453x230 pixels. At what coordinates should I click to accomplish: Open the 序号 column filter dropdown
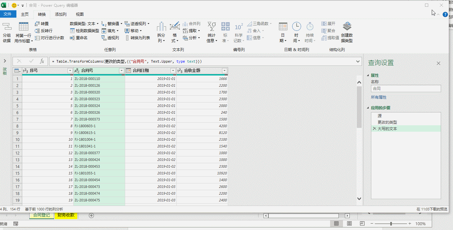click(x=70, y=71)
